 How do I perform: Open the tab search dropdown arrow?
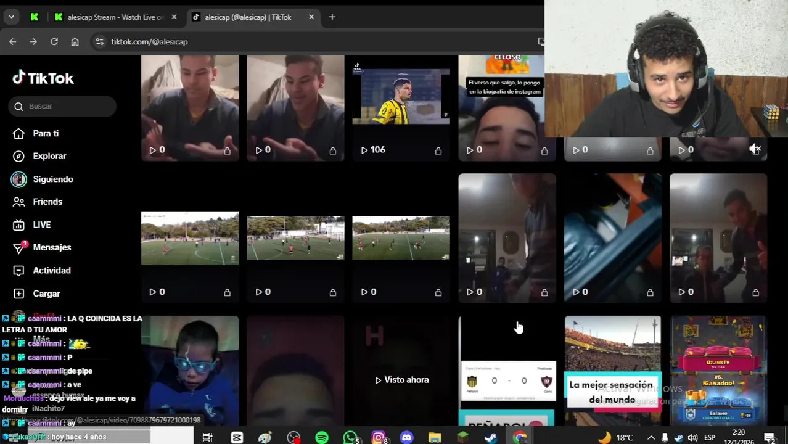tap(11, 17)
